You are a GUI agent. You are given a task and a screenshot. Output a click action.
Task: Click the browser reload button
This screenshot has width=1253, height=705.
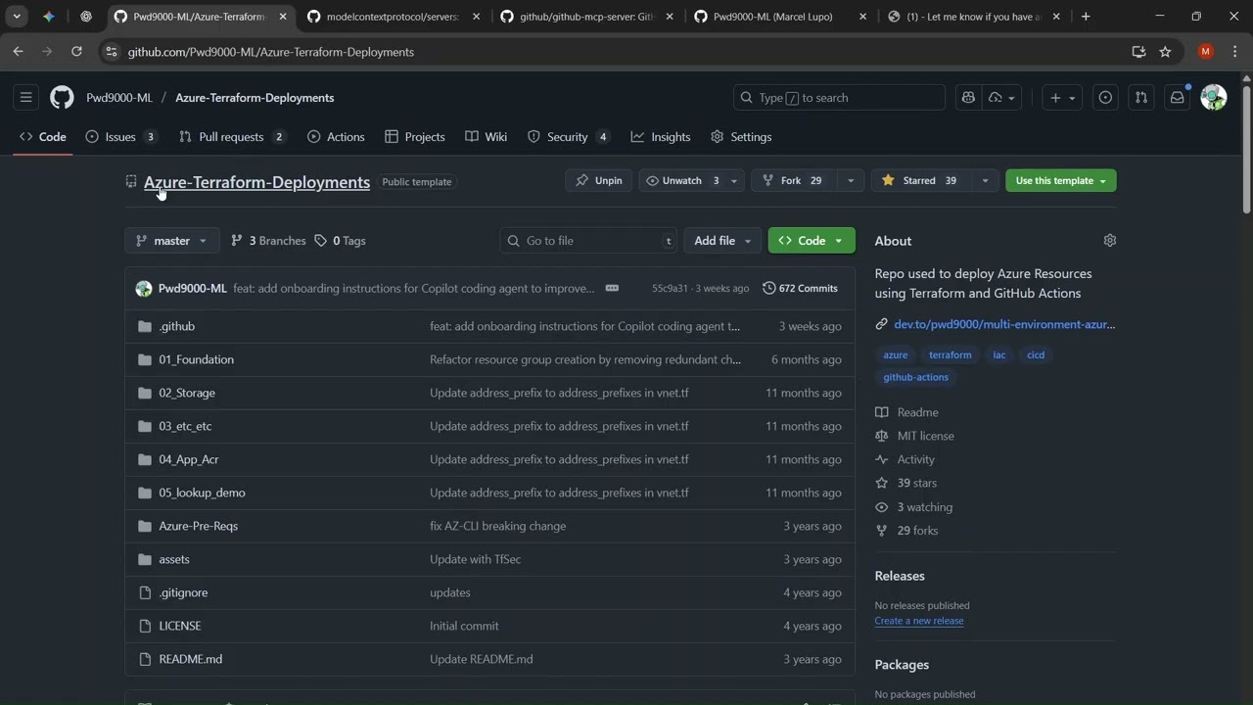[76, 52]
